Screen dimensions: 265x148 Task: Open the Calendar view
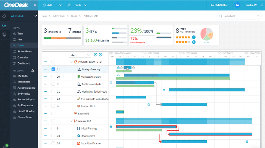pos(22,57)
